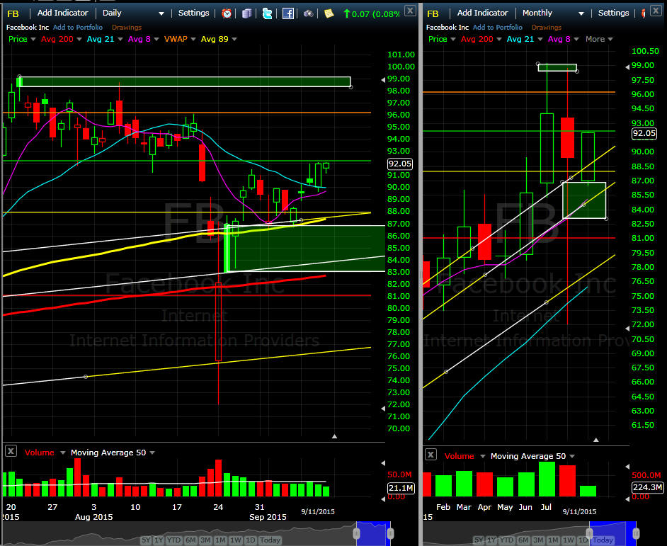Click the FB ticker symbol in Daily chart

[x=13, y=13]
